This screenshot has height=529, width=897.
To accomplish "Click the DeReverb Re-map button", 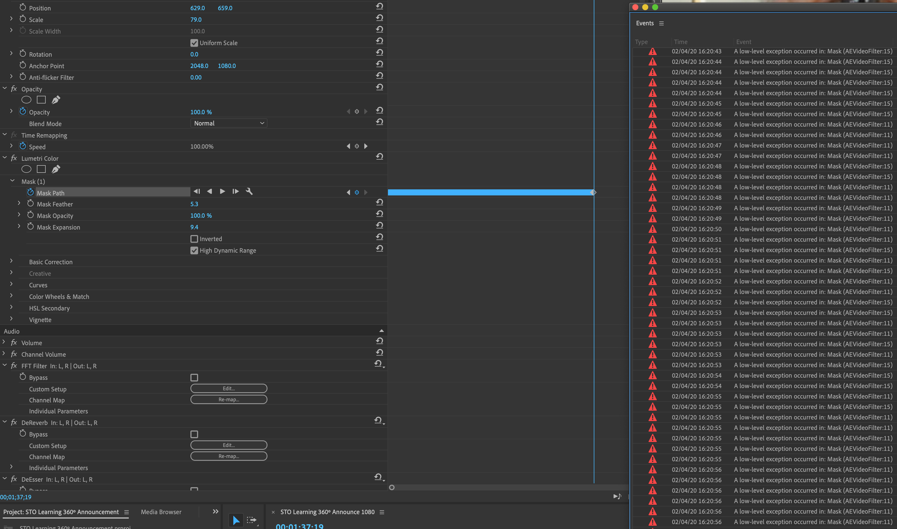I will point(228,456).
